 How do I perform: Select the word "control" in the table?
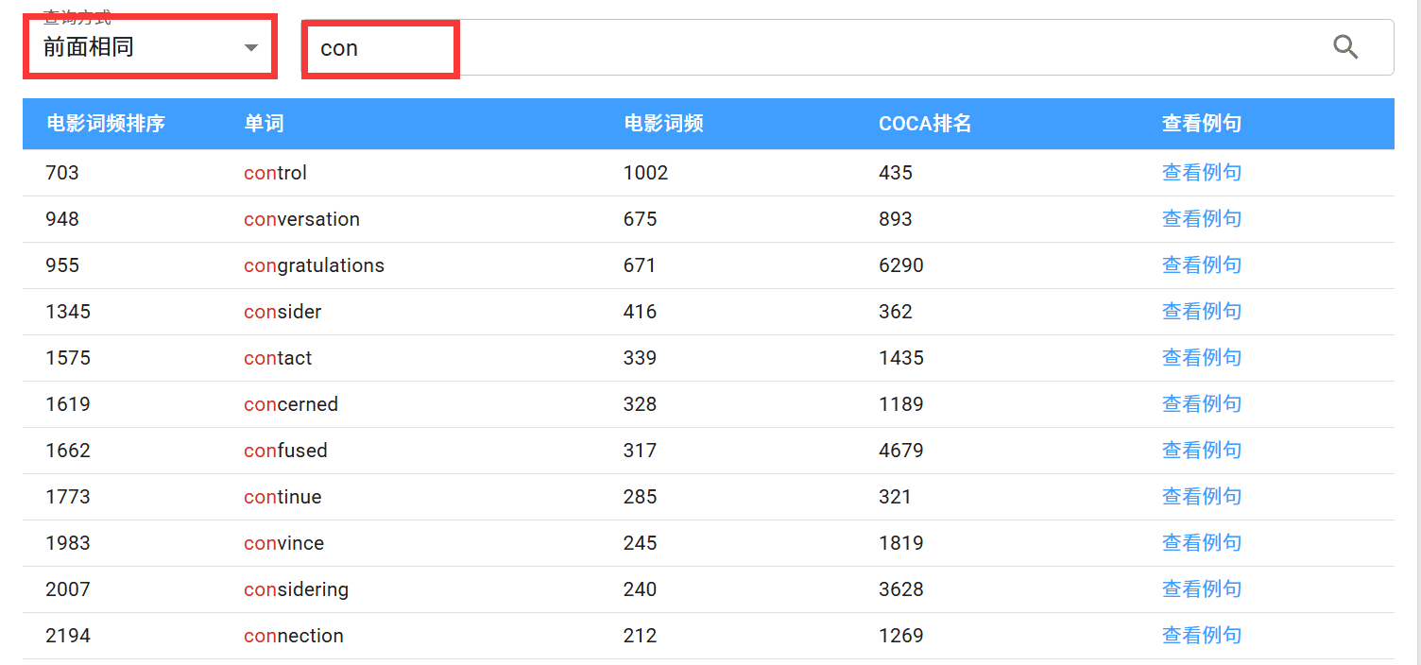(275, 173)
